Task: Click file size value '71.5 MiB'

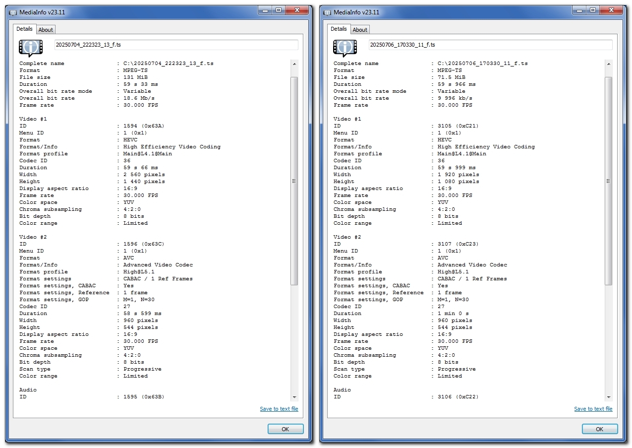Action: click(x=452, y=77)
